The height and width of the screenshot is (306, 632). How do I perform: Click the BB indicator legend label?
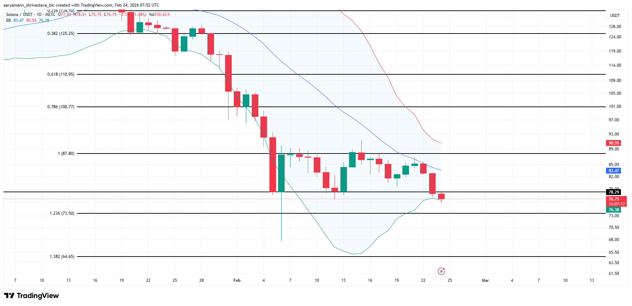tap(9, 20)
